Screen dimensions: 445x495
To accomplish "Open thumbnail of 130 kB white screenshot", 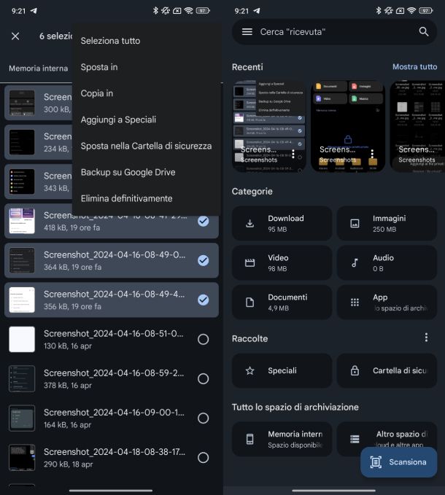I will click(x=22, y=340).
